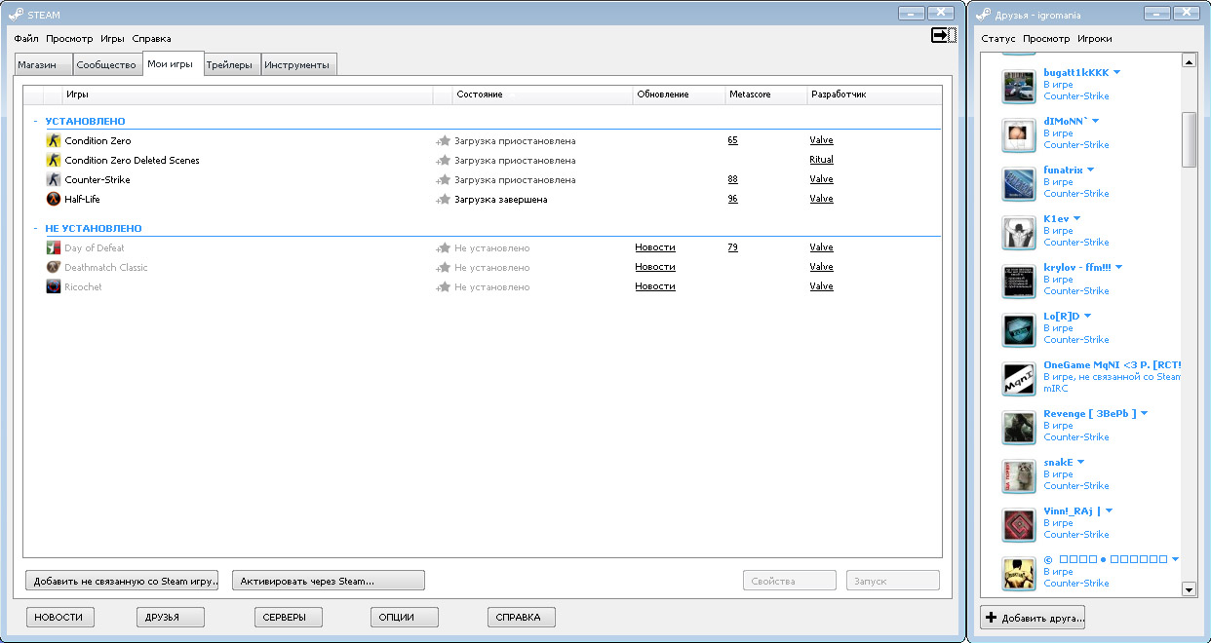Switch to mini view with arrow icon
The height and width of the screenshot is (643, 1211).
(943, 35)
